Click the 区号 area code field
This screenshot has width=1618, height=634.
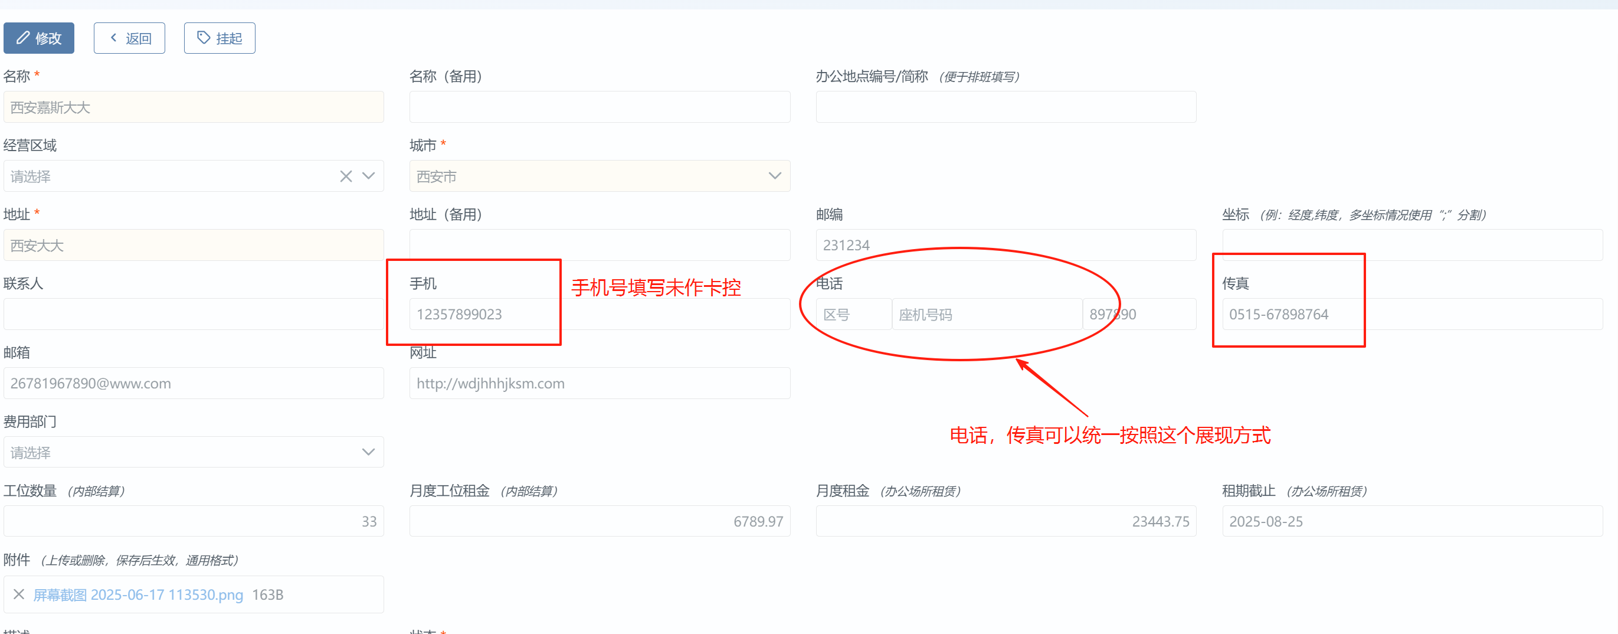(x=853, y=314)
